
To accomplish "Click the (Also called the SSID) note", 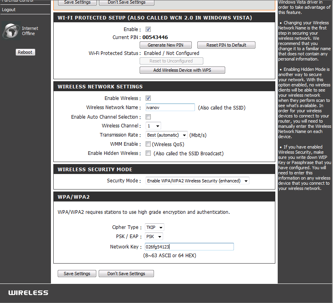I will tap(222, 108).
